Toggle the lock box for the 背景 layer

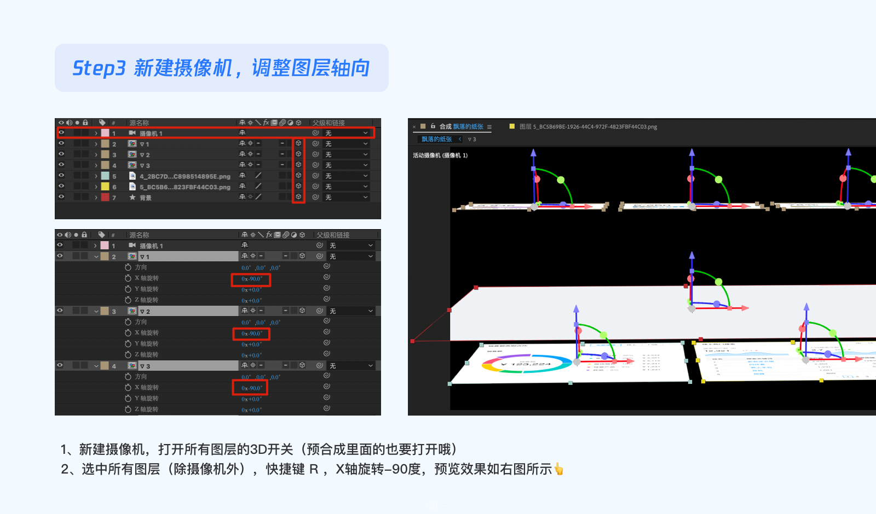[85, 197]
